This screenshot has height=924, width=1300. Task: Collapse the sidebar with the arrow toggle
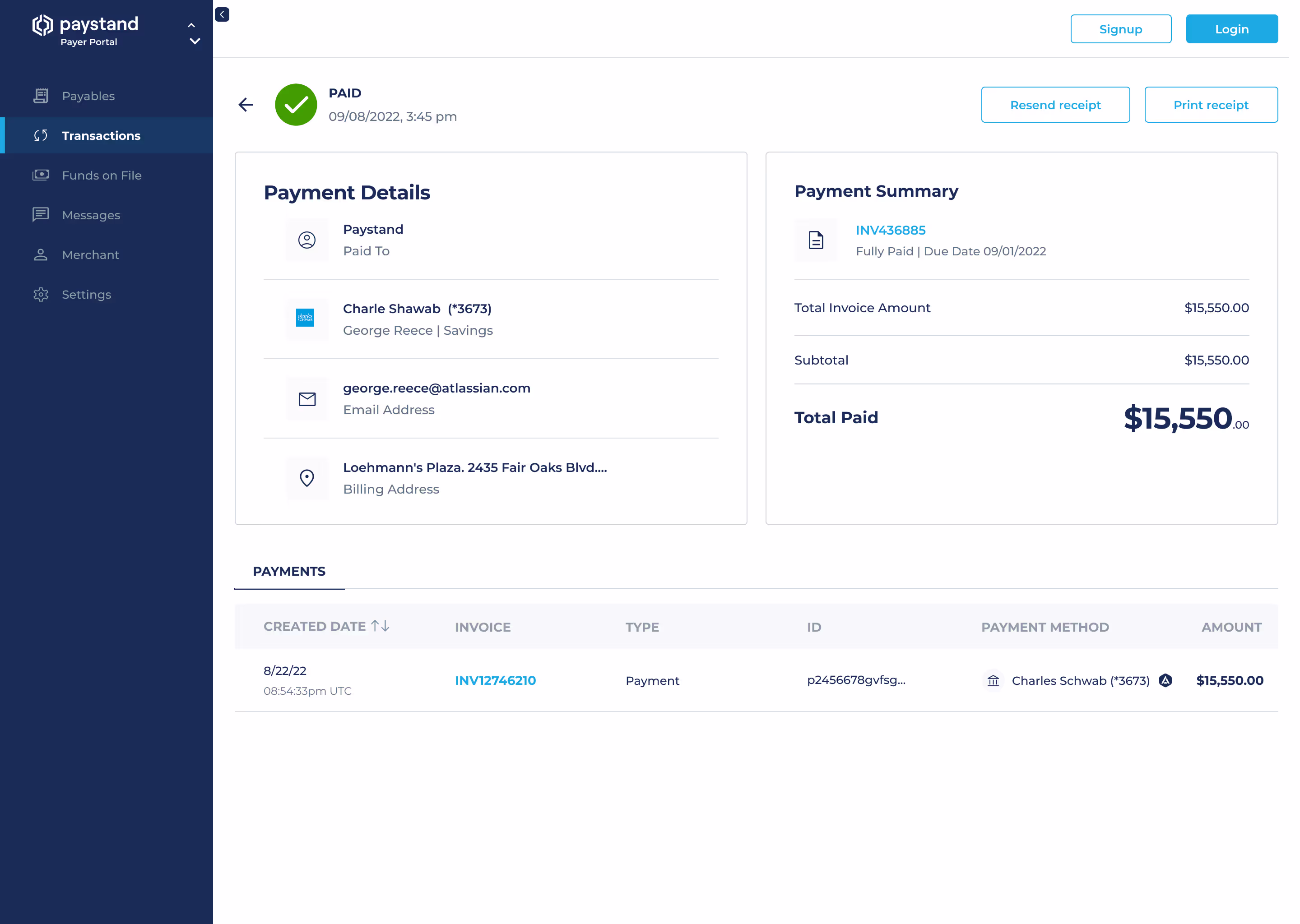click(222, 14)
